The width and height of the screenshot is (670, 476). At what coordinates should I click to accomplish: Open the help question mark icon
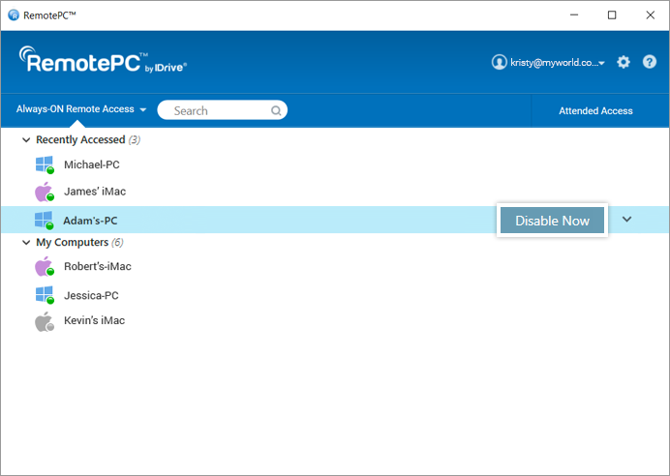650,62
